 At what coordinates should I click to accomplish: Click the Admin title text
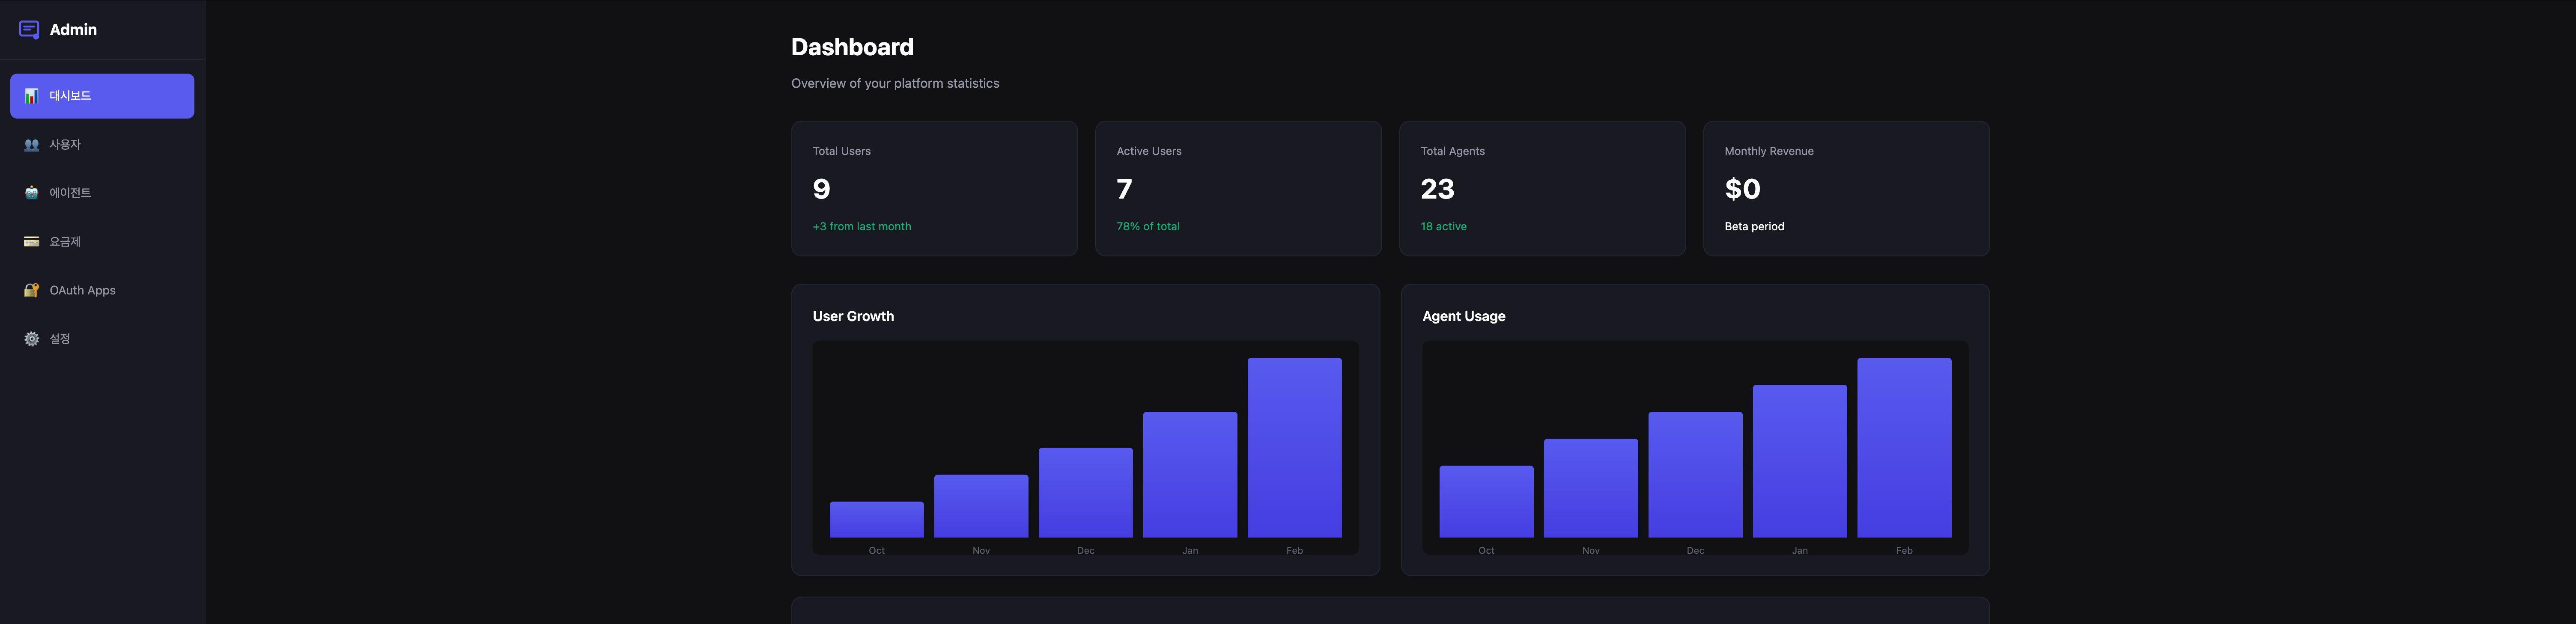pyautogui.click(x=73, y=30)
